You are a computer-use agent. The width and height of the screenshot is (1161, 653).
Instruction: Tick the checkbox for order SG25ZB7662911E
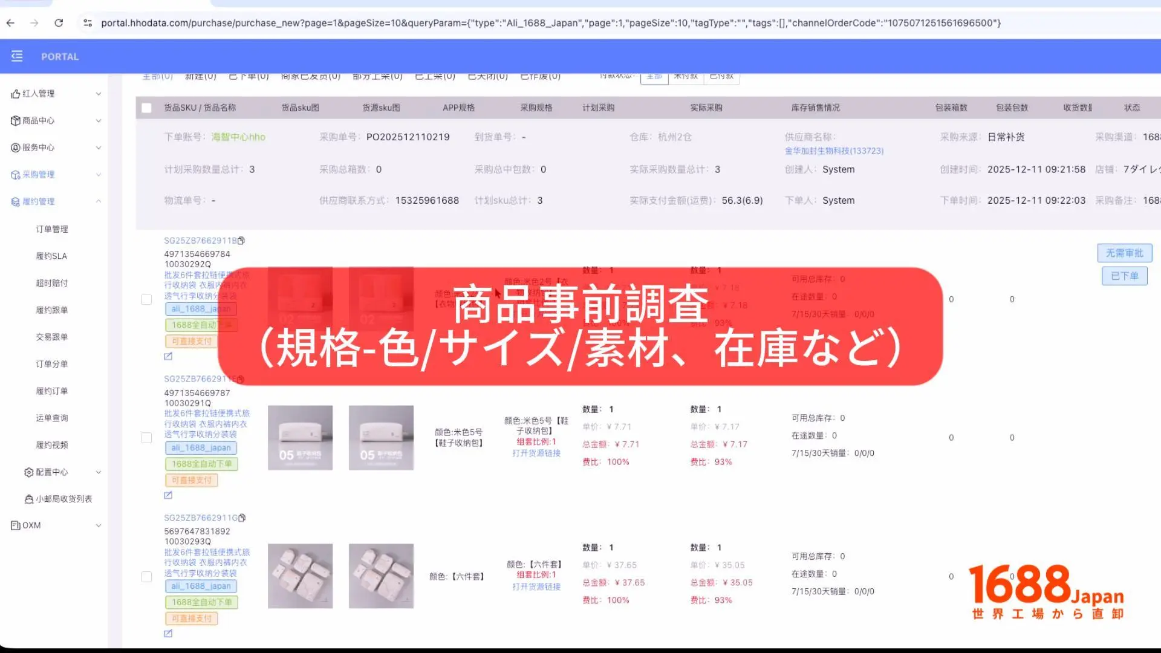tap(146, 437)
